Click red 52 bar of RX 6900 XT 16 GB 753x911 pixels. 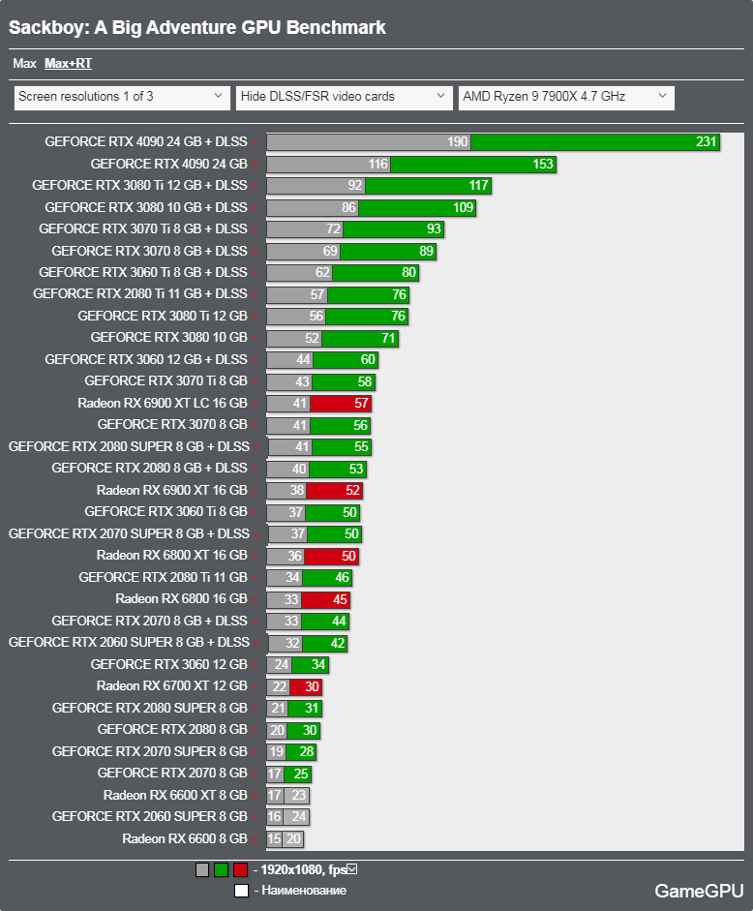[335, 491]
